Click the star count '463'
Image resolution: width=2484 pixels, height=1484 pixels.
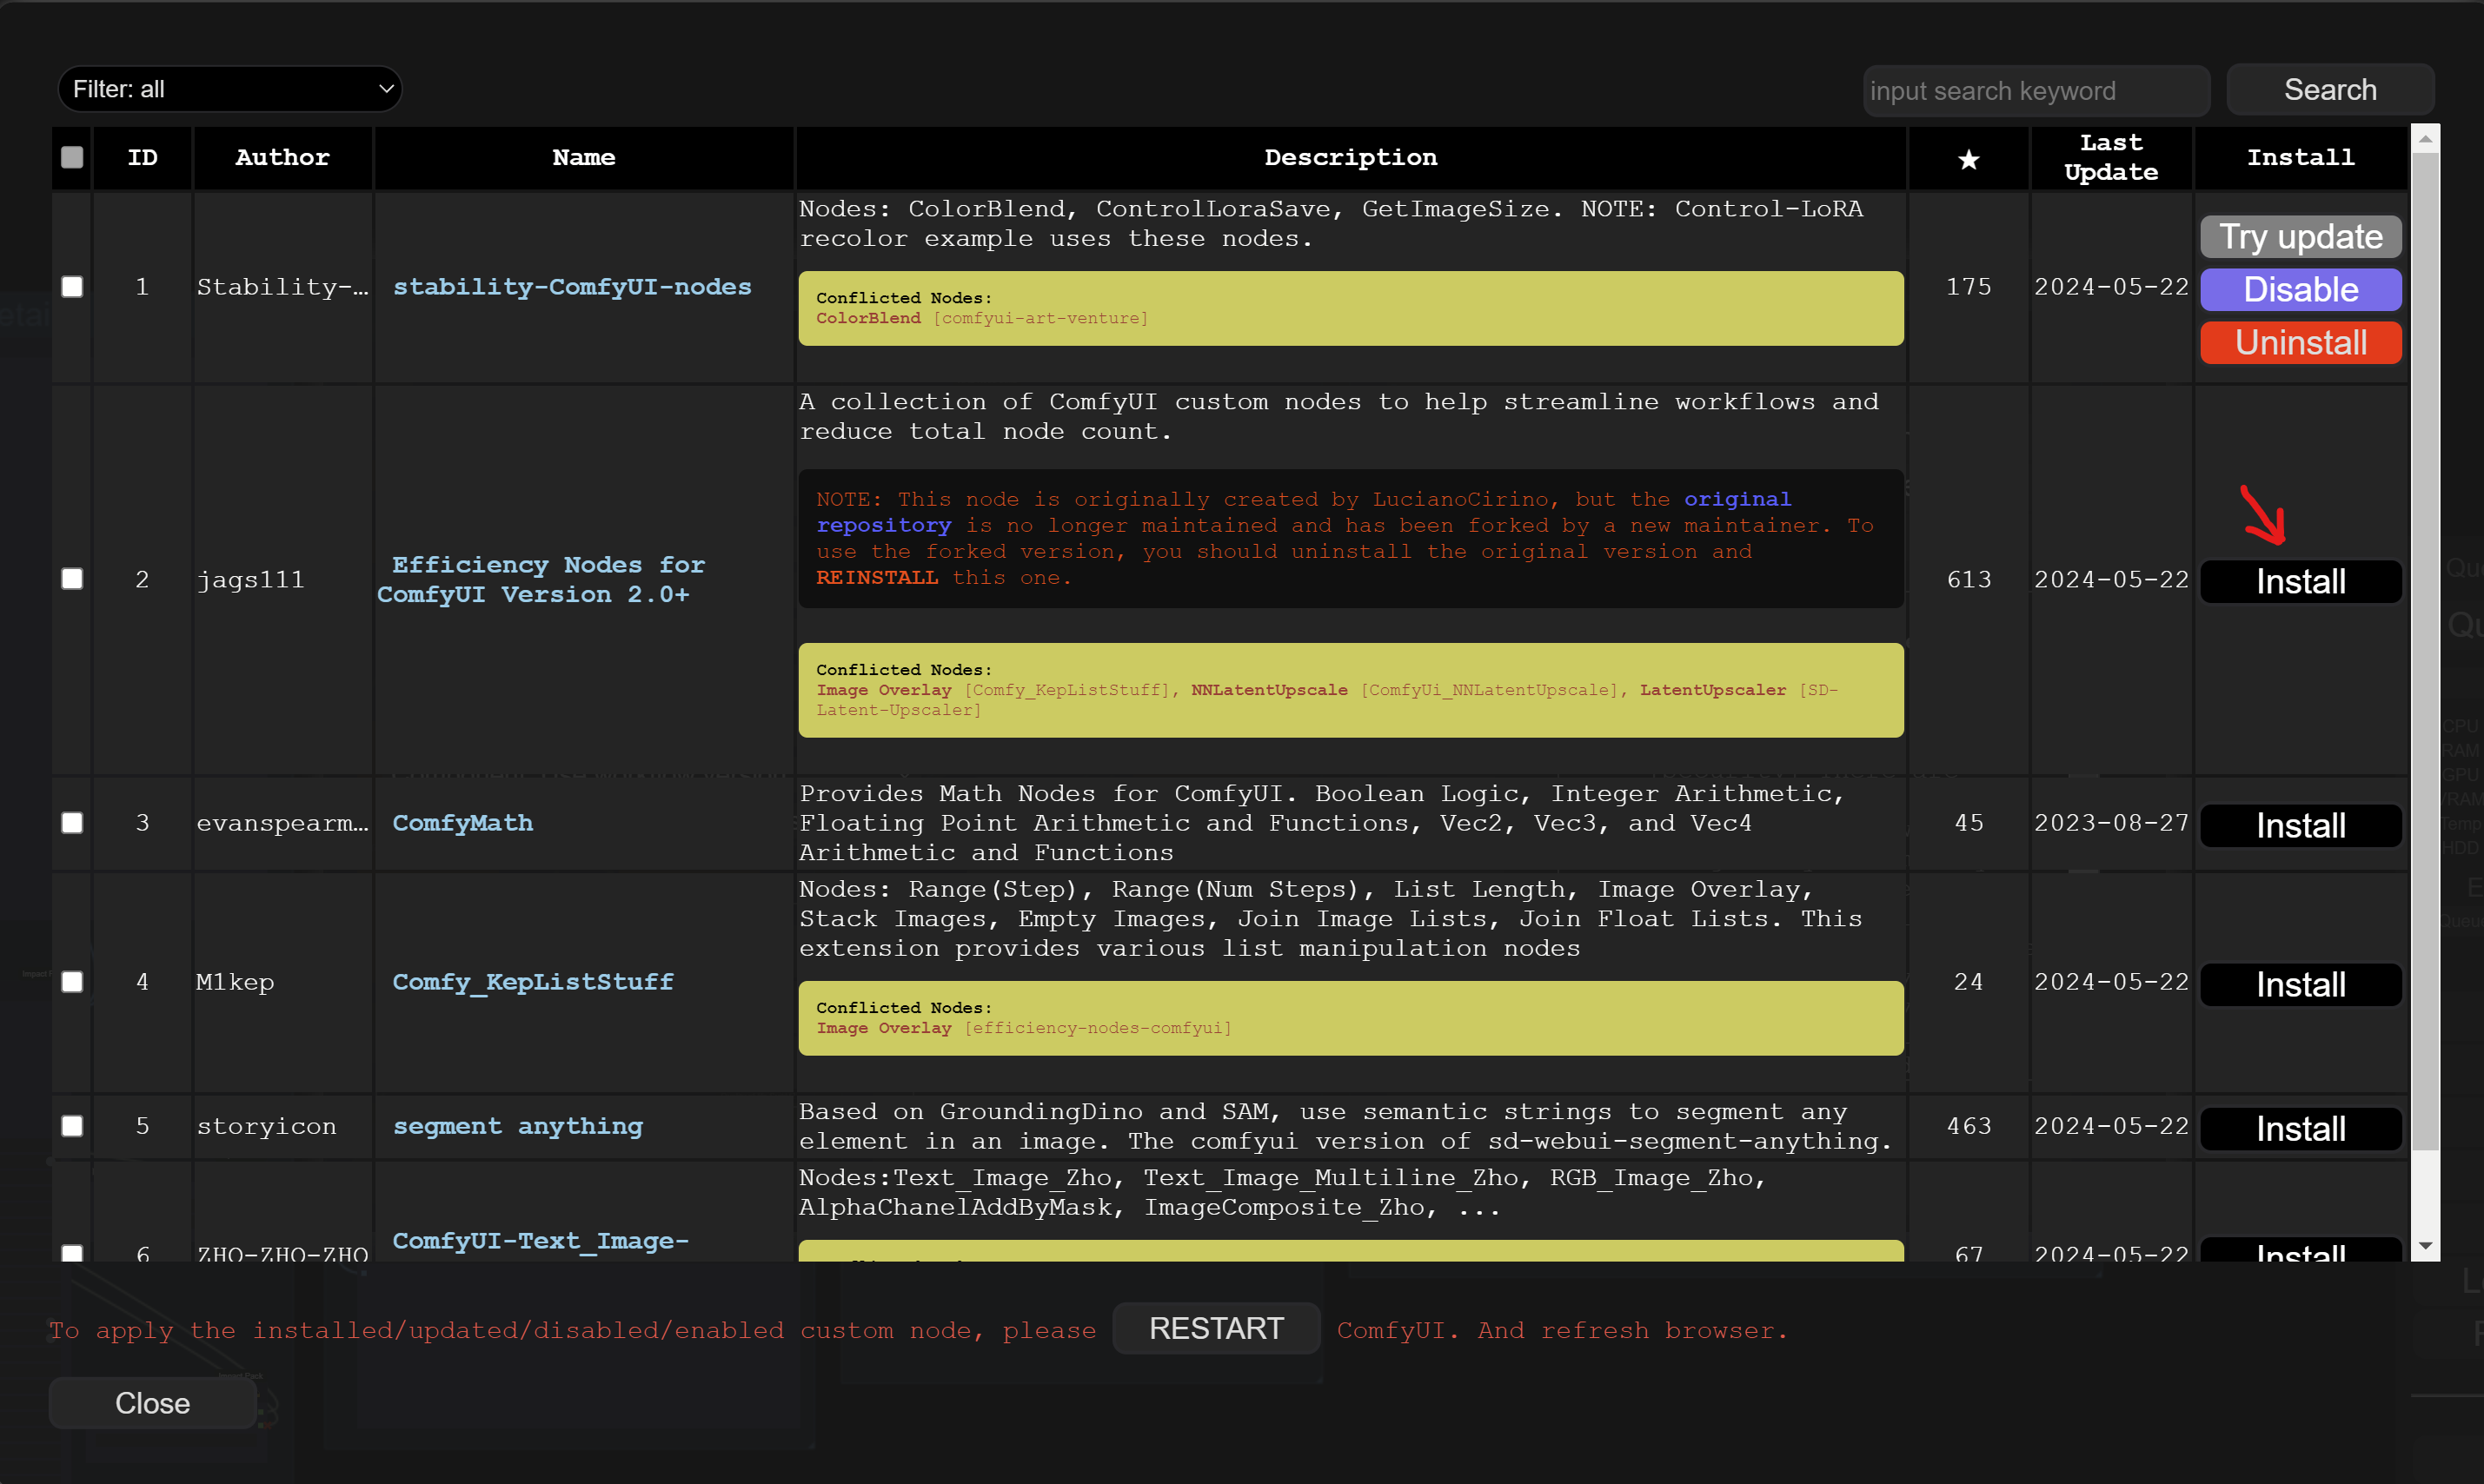[x=1969, y=1126]
